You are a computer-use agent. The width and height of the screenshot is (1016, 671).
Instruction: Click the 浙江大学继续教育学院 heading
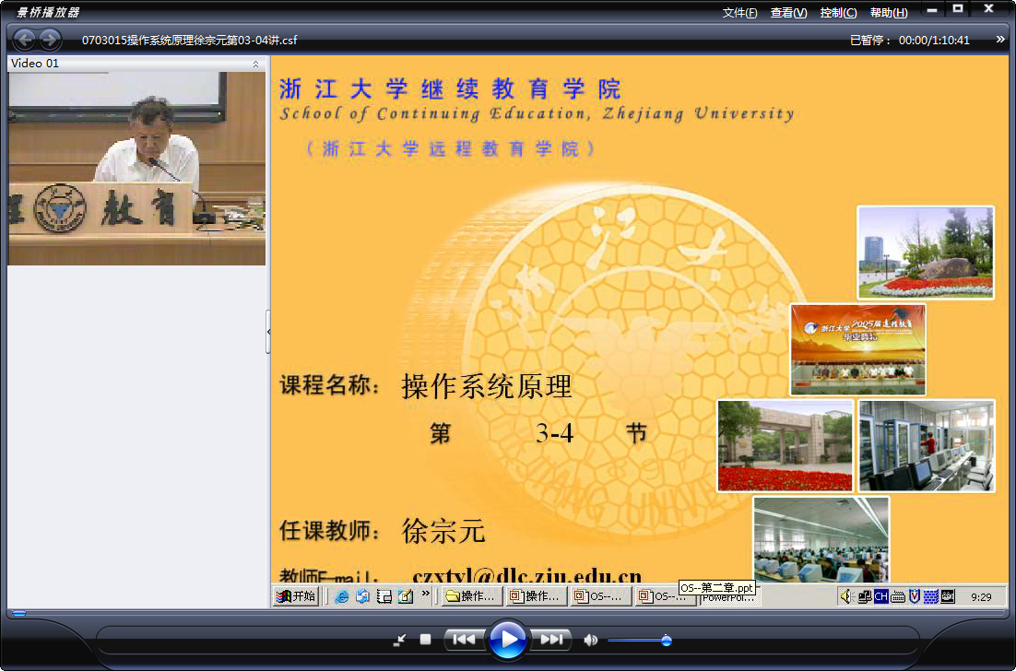tap(451, 89)
